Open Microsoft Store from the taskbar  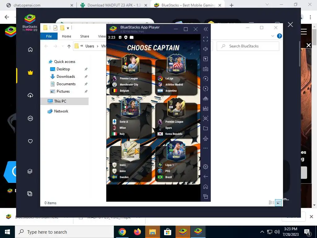[167, 232]
